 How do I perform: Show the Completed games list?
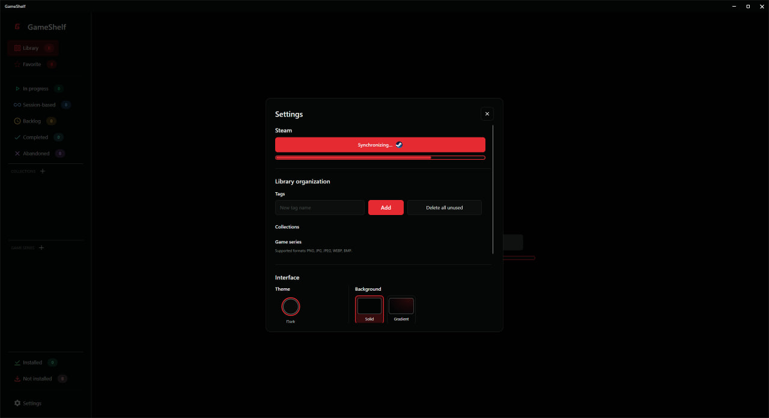pyautogui.click(x=37, y=138)
